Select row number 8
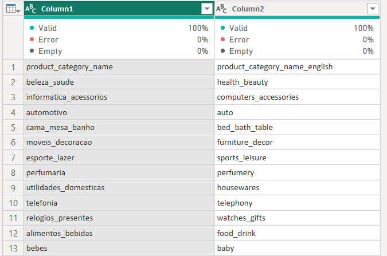387x256 pixels. [13, 172]
